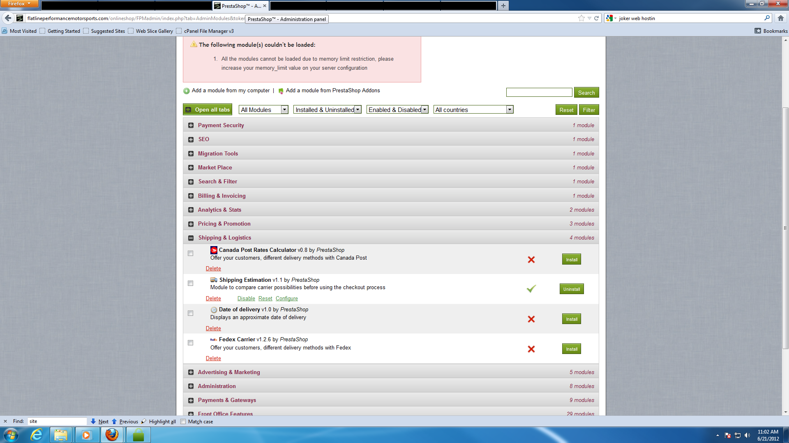Click the Firefox home icon
The width and height of the screenshot is (789, 443).
[x=780, y=18]
